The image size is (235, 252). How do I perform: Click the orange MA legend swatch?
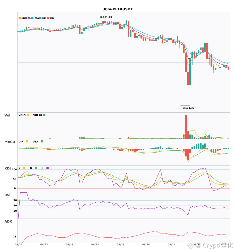coord(20,18)
